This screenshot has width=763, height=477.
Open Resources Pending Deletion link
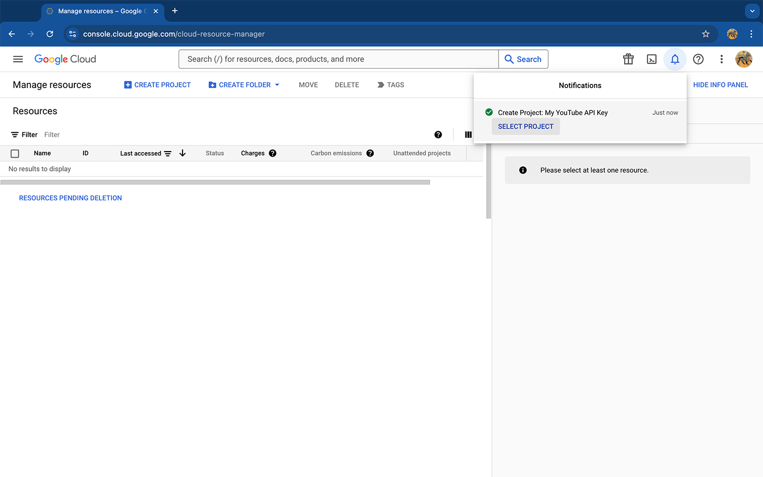(70, 198)
